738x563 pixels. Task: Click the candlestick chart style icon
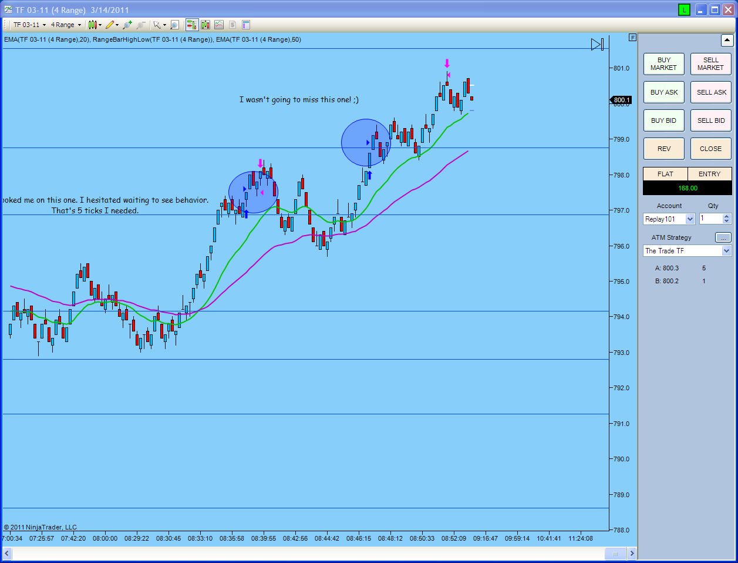point(92,25)
